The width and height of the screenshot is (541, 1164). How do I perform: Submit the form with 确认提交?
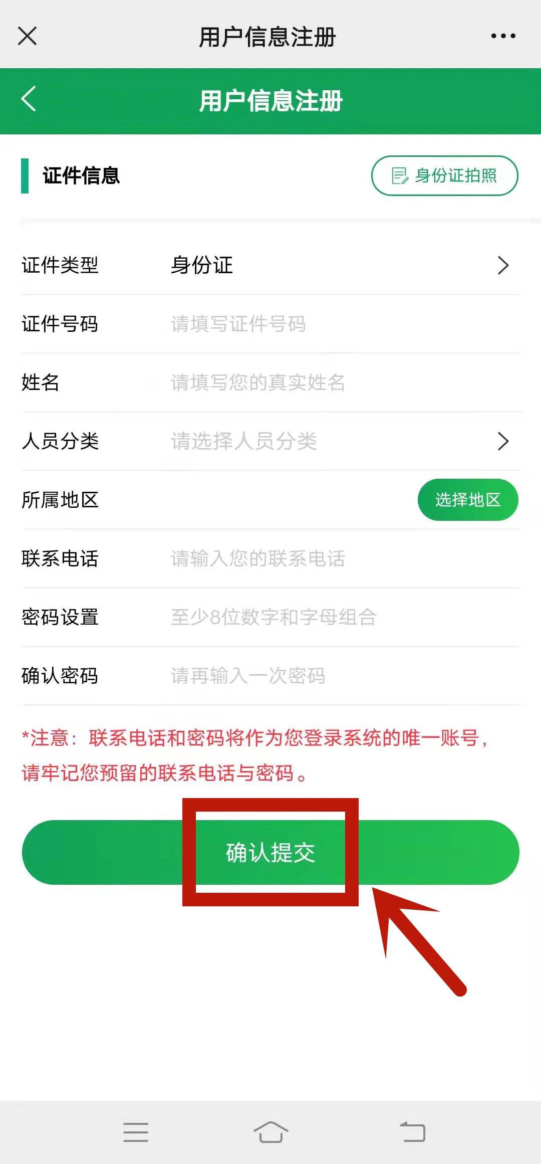[x=270, y=852]
